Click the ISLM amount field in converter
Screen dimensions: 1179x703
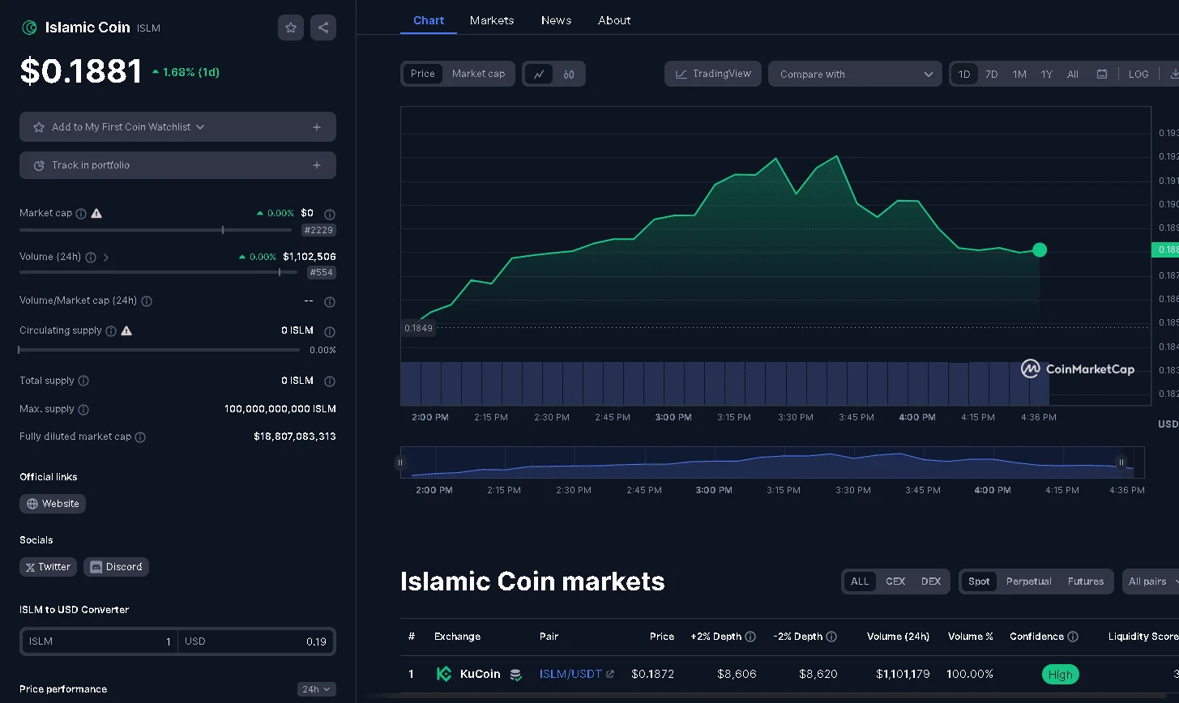tap(99, 641)
